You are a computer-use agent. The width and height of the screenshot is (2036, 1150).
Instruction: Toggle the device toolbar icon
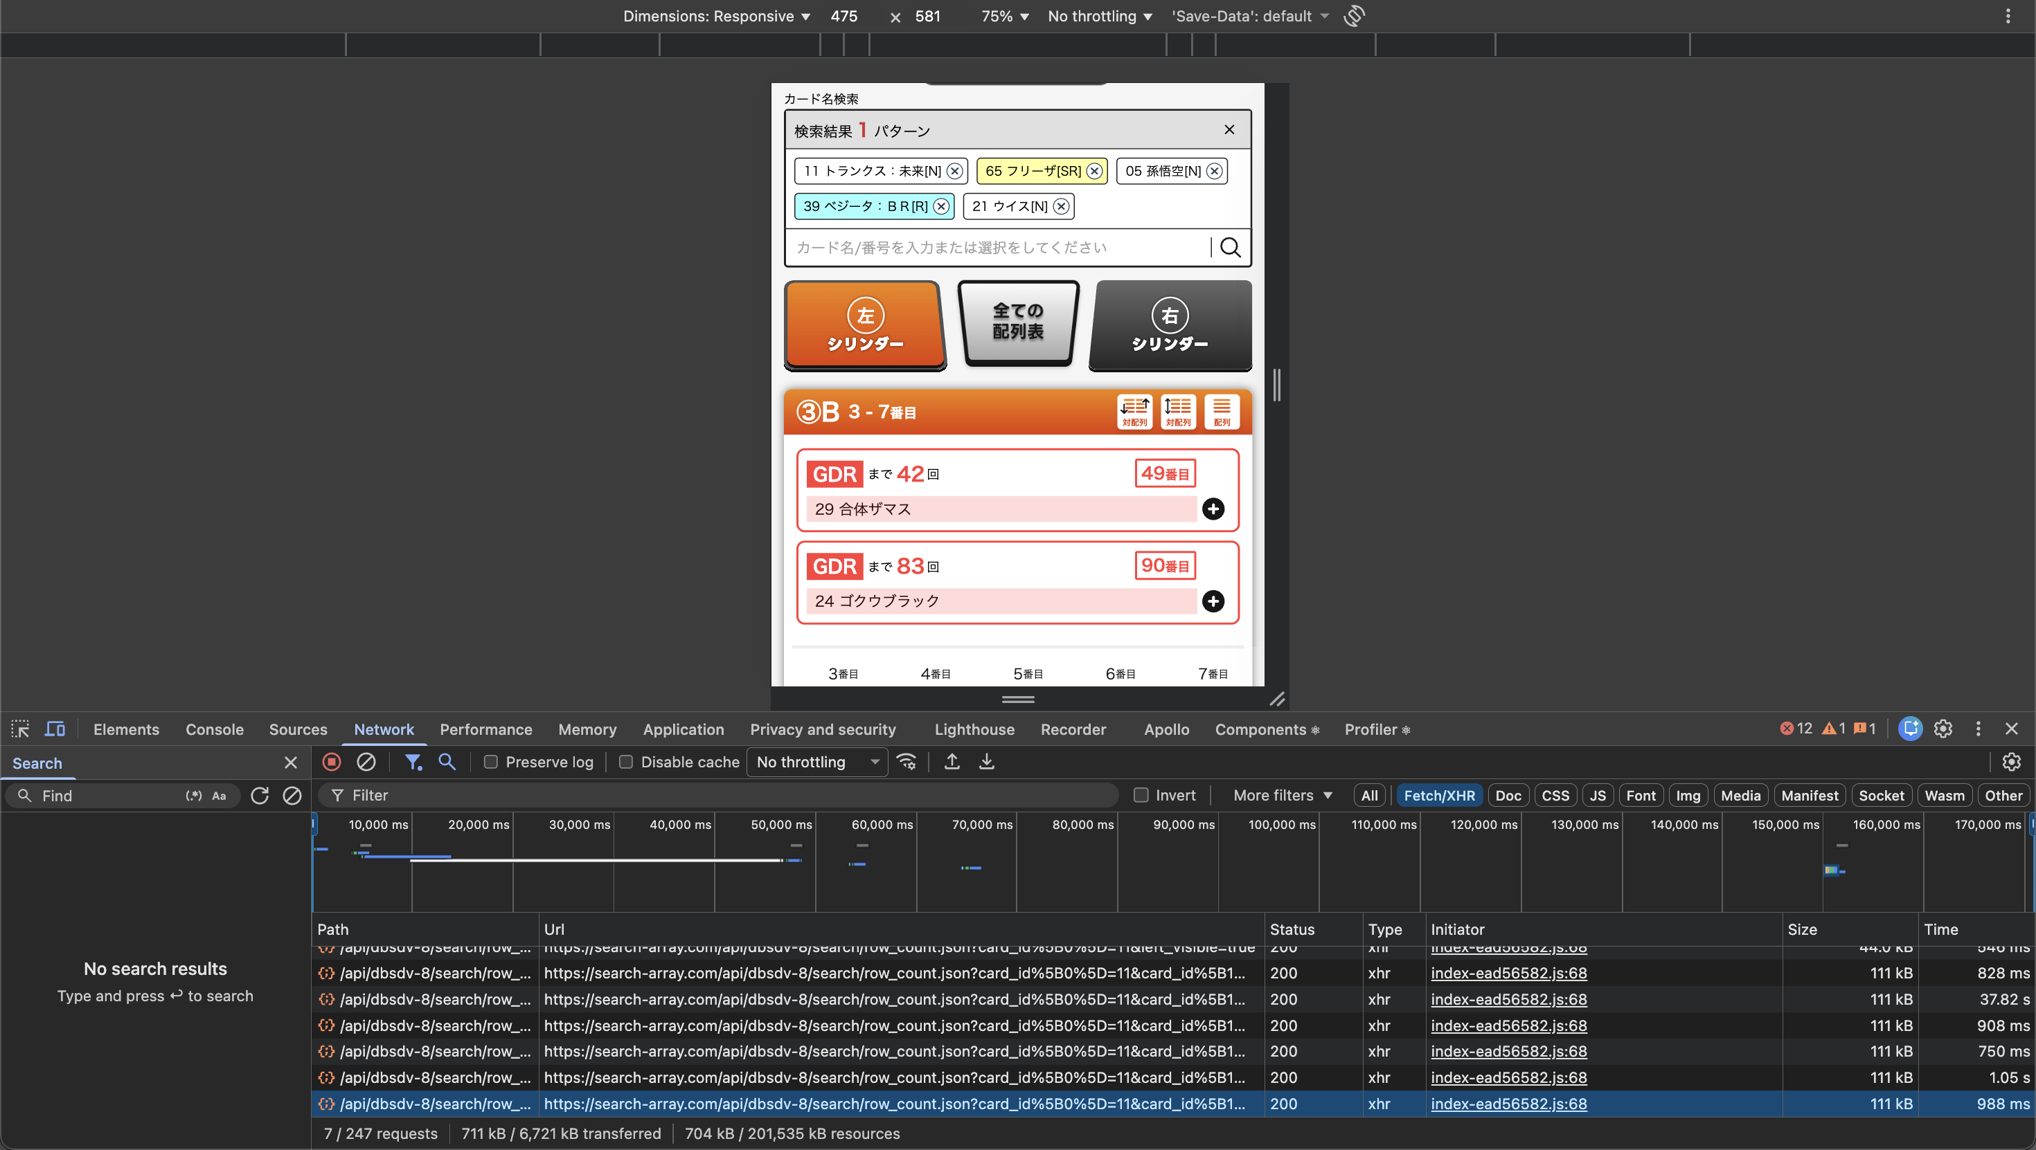55,728
